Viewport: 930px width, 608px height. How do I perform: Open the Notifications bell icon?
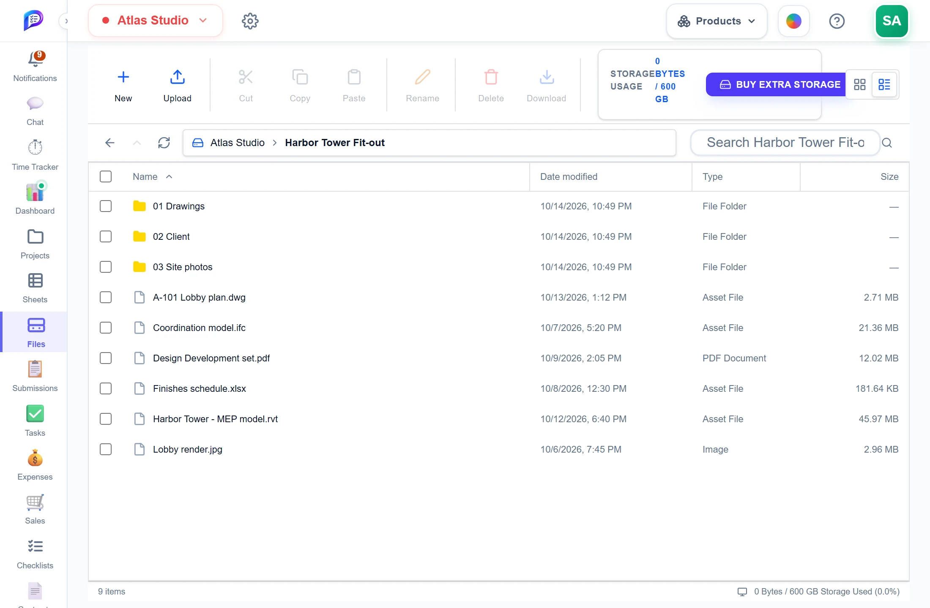(x=36, y=60)
